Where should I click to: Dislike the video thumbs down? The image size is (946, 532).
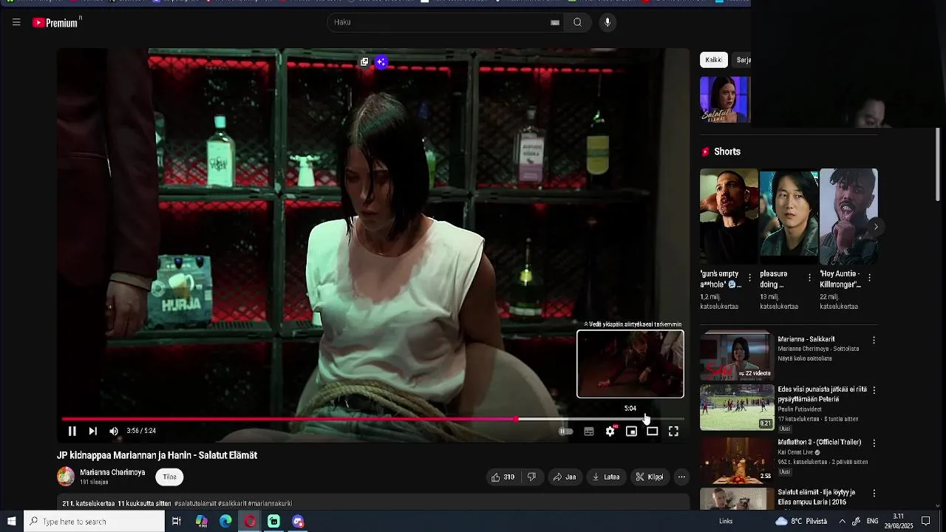531,477
